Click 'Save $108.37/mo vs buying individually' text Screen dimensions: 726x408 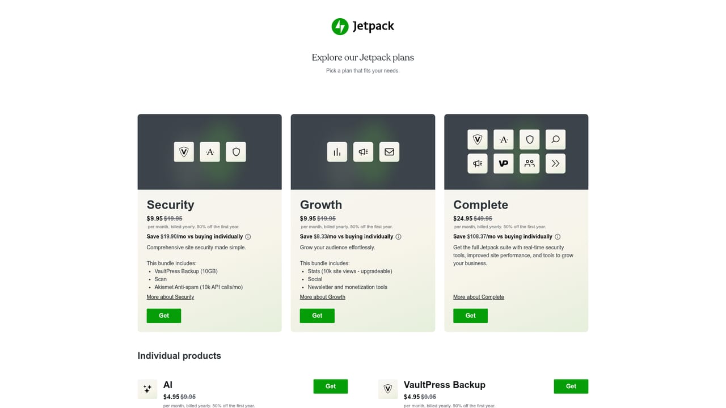(503, 237)
